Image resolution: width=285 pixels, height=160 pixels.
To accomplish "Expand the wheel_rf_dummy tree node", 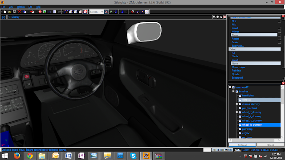I will 236,112.
